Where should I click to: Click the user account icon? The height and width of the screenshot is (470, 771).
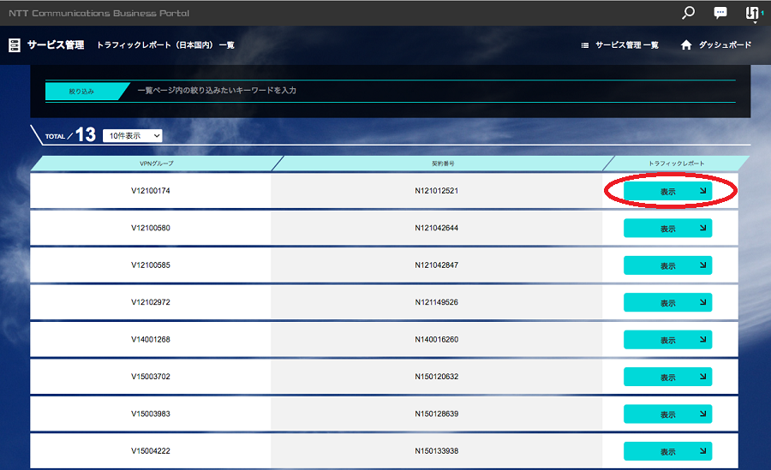point(753,13)
